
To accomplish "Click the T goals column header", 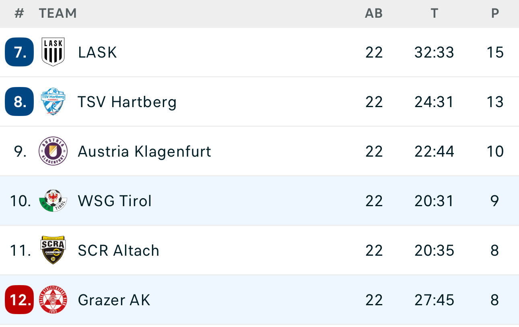I will [x=434, y=13].
